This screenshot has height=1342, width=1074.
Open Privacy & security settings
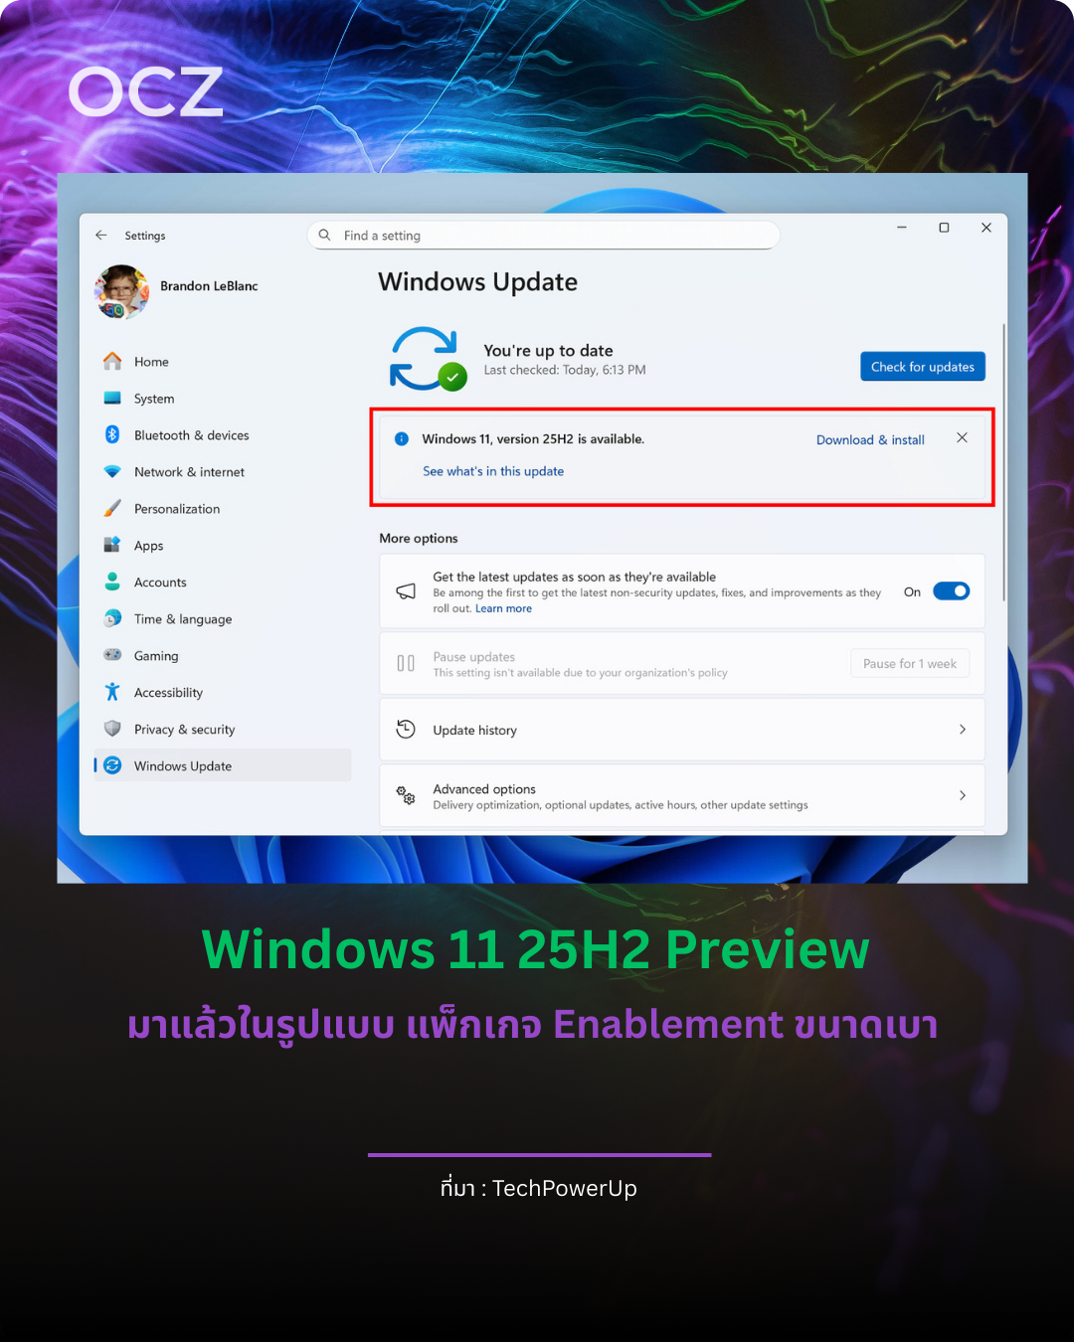pyautogui.click(x=223, y=730)
